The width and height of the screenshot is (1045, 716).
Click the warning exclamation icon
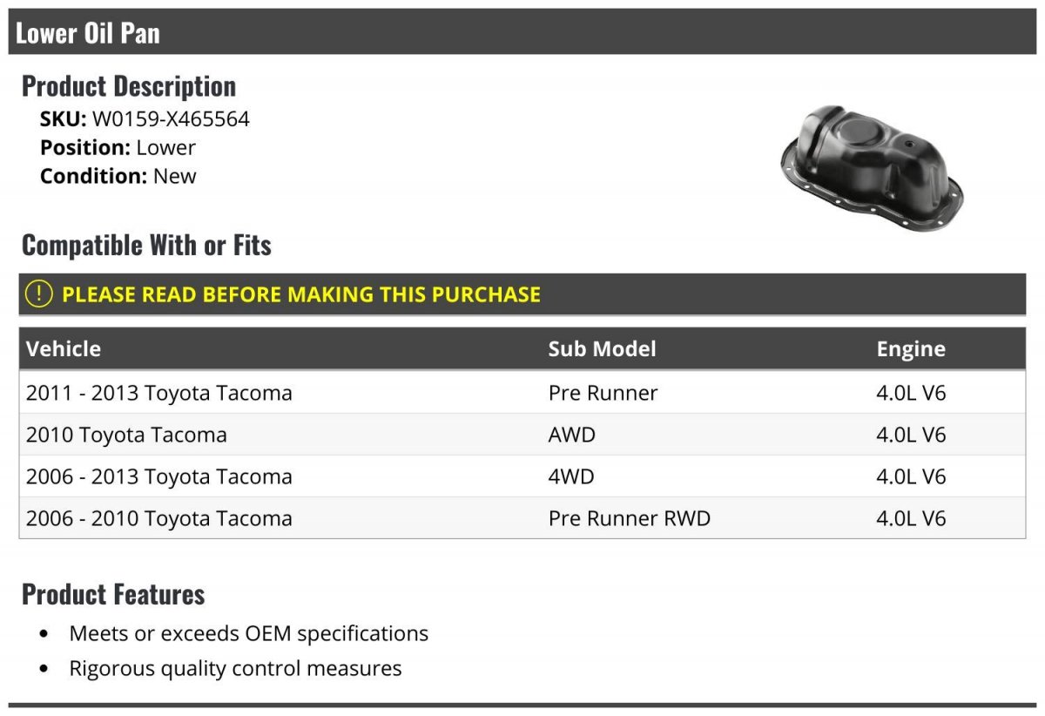tap(39, 294)
